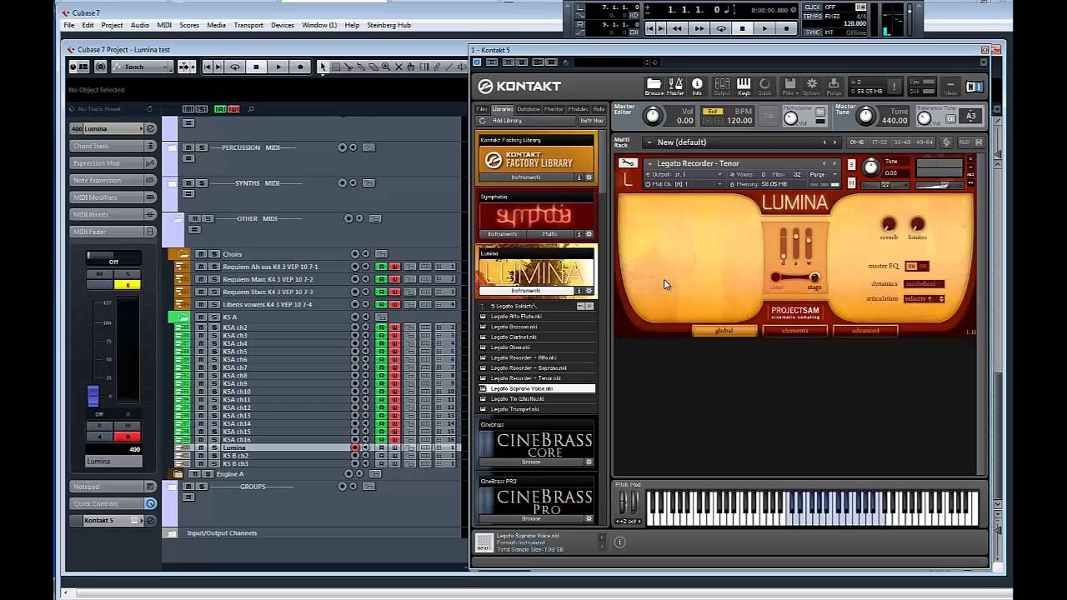Click Kontakt's Purge icon
1067x600 pixels.
(x=833, y=86)
